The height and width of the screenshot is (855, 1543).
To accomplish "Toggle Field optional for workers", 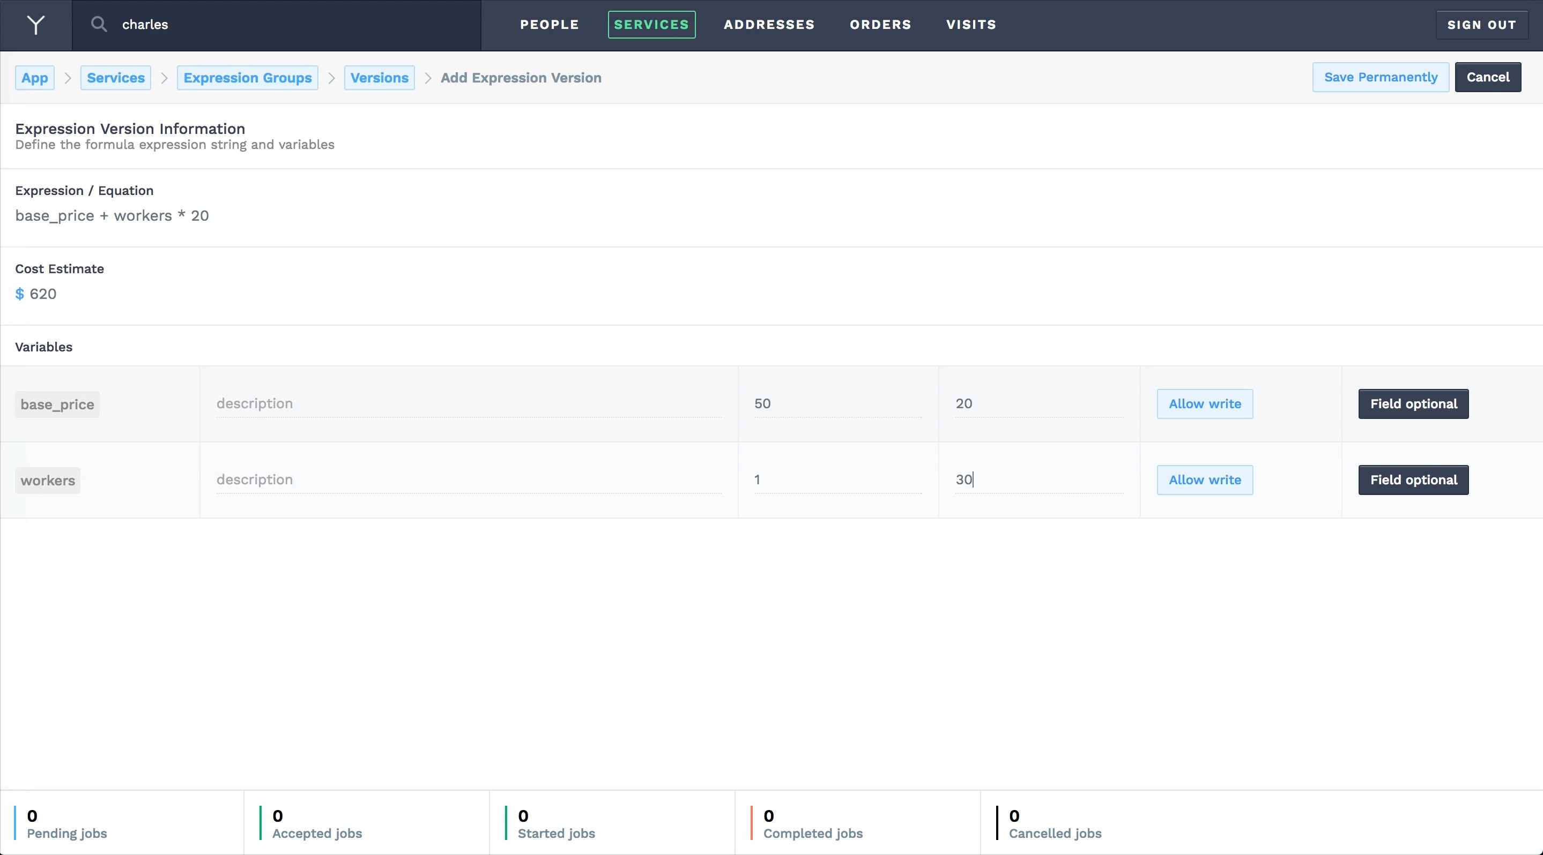I will click(x=1414, y=480).
